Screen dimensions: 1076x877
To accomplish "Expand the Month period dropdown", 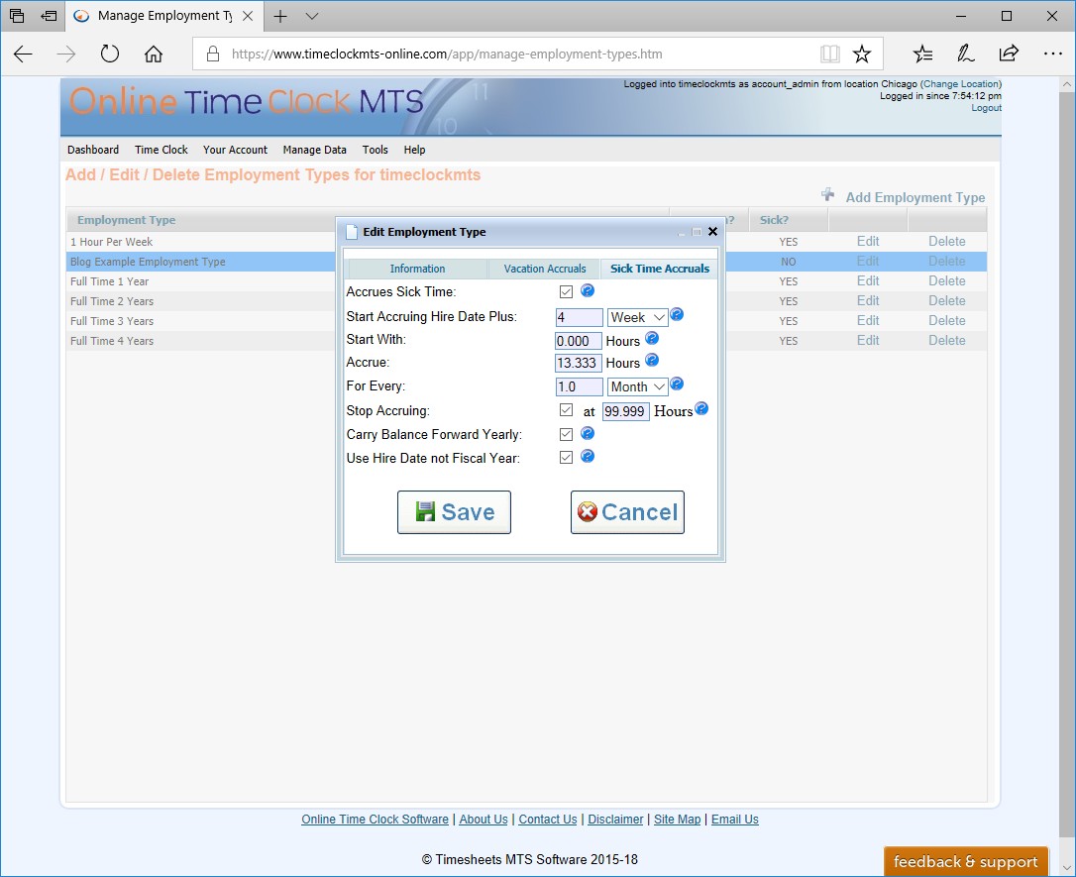I will point(637,387).
